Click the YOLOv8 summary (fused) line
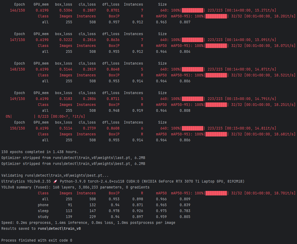 pyautogui.click(x=75, y=187)
